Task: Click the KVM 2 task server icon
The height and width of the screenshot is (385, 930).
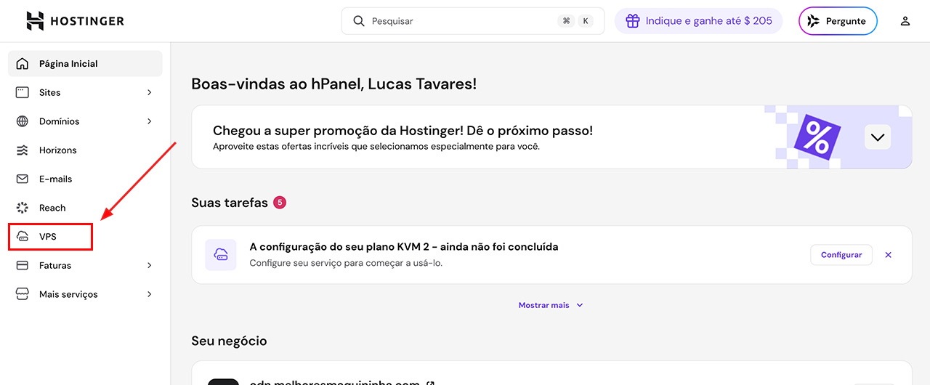Action: pos(220,254)
